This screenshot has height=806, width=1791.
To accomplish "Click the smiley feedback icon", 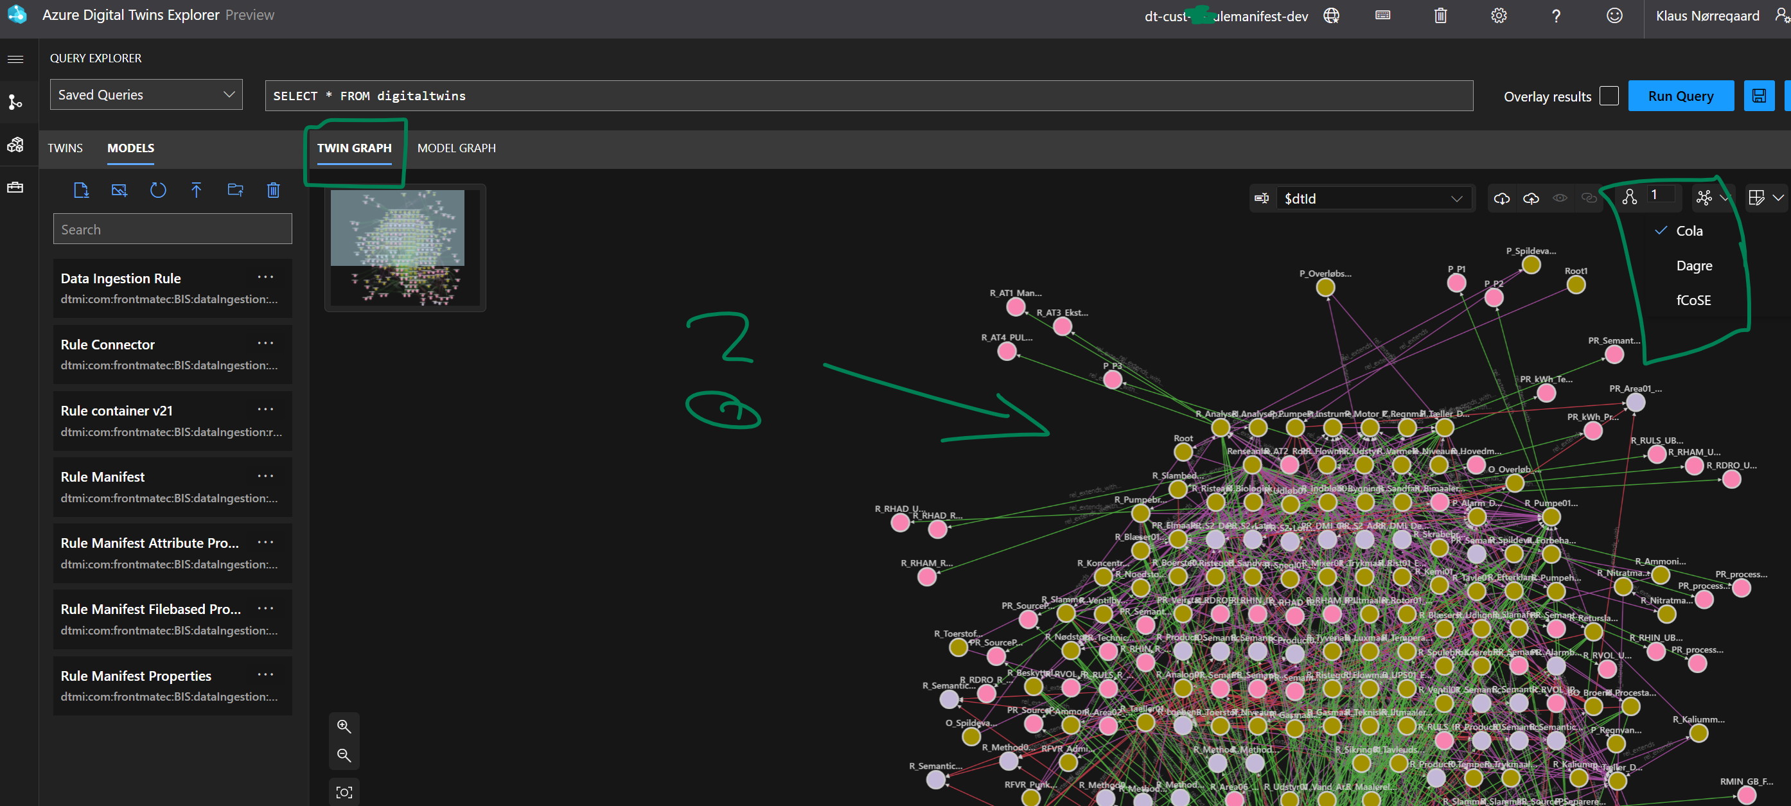I will point(1614,15).
